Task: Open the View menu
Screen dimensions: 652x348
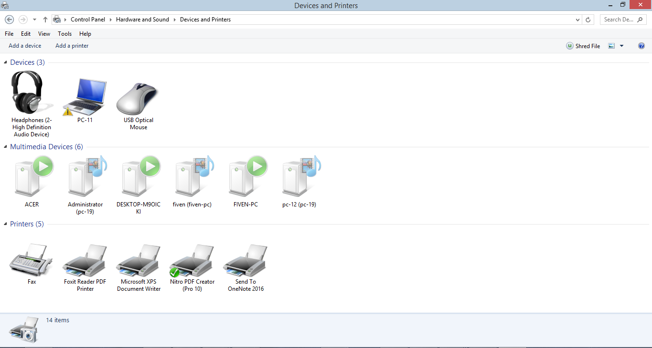Action: click(x=44, y=34)
